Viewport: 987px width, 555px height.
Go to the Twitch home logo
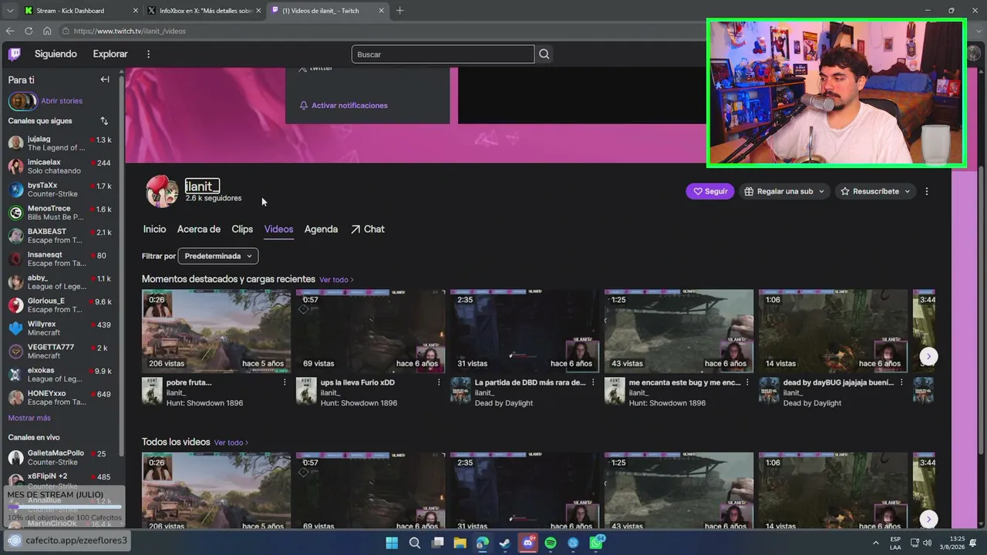click(x=15, y=54)
